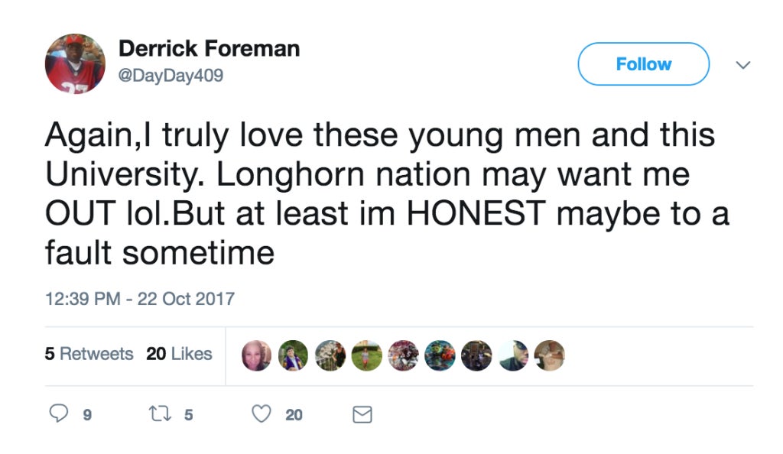Open second liker avatar in purple shirt
The height and width of the screenshot is (454, 783).
[293, 355]
